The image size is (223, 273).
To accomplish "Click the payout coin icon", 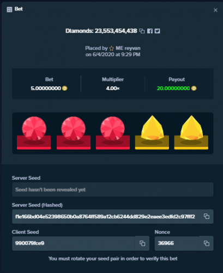I will 194,88.
